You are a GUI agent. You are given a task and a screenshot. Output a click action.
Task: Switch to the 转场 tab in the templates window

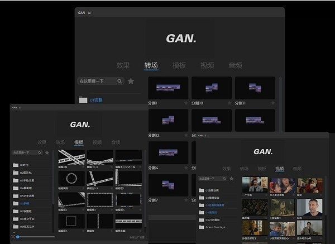point(60,142)
